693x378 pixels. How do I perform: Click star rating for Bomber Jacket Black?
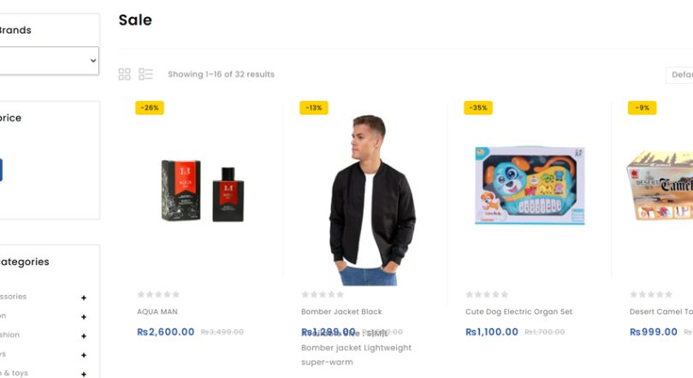[323, 295]
